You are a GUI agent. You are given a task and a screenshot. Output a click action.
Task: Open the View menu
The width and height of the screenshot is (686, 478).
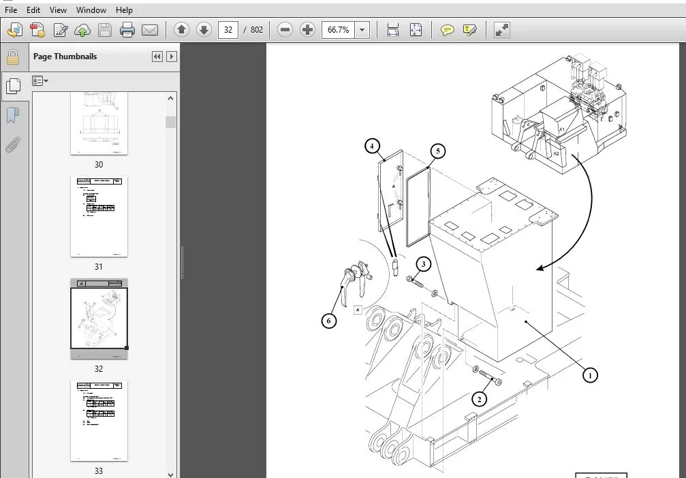58,10
